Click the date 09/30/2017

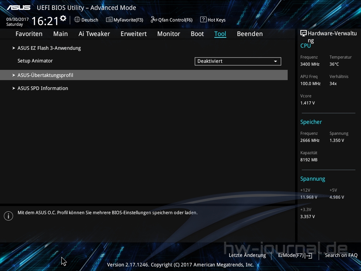pos(18,19)
